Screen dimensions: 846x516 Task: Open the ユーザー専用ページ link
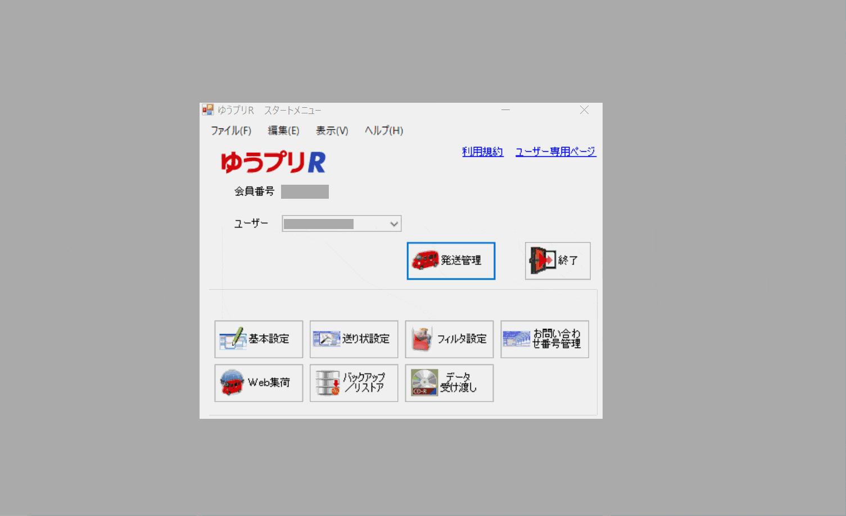tap(555, 152)
